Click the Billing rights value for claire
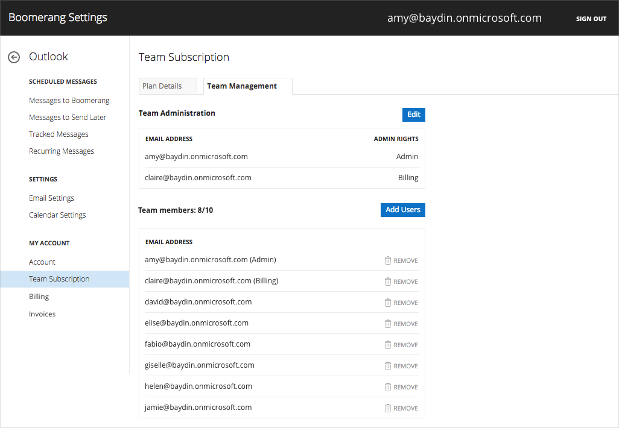619x428 pixels. pyautogui.click(x=408, y=178)
